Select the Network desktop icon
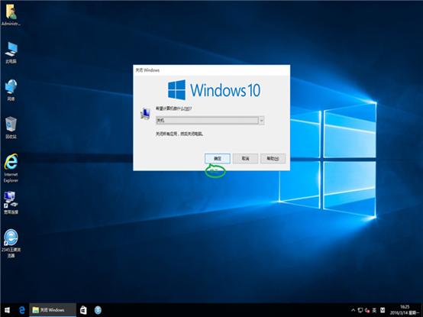The height and width of the screenshot is (317, 423). (11, 90)
